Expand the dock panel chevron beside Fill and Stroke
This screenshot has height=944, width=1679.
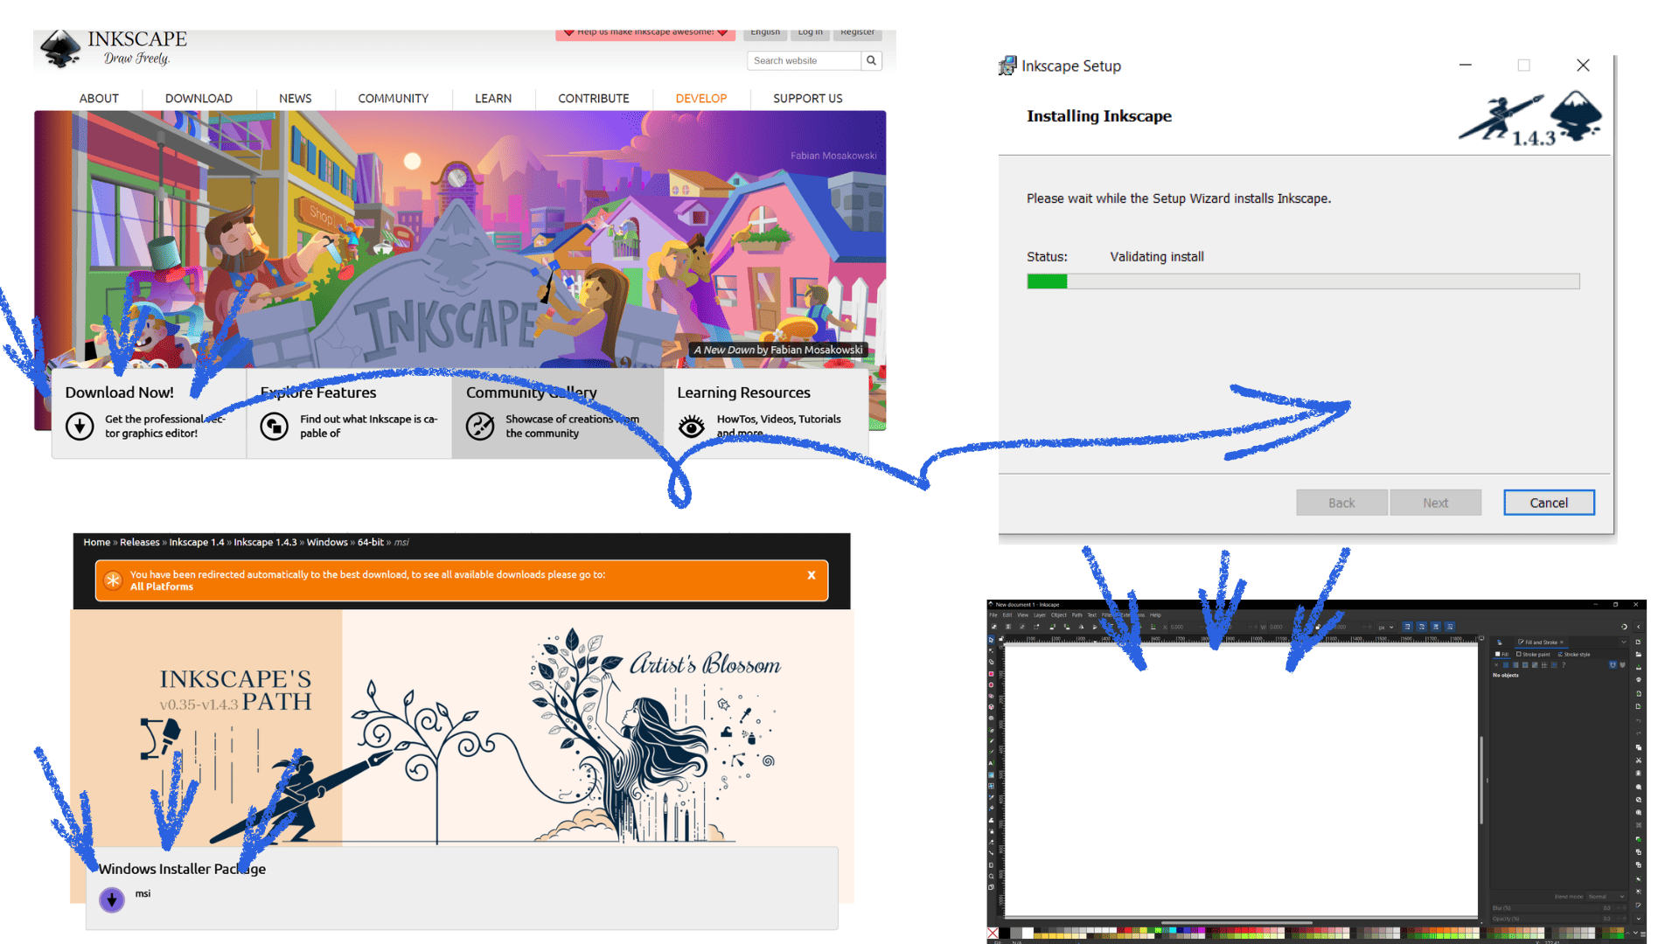pyautogui.click(x=1624, y=642)
